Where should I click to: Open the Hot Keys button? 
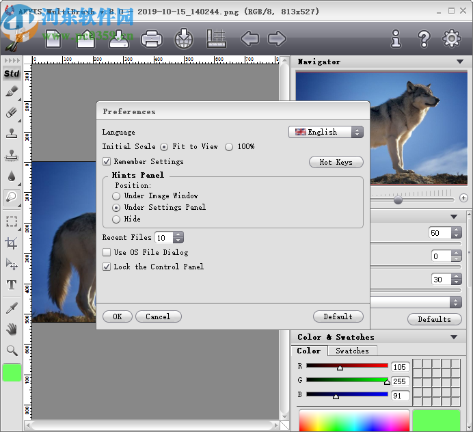(x=336, y=162)
